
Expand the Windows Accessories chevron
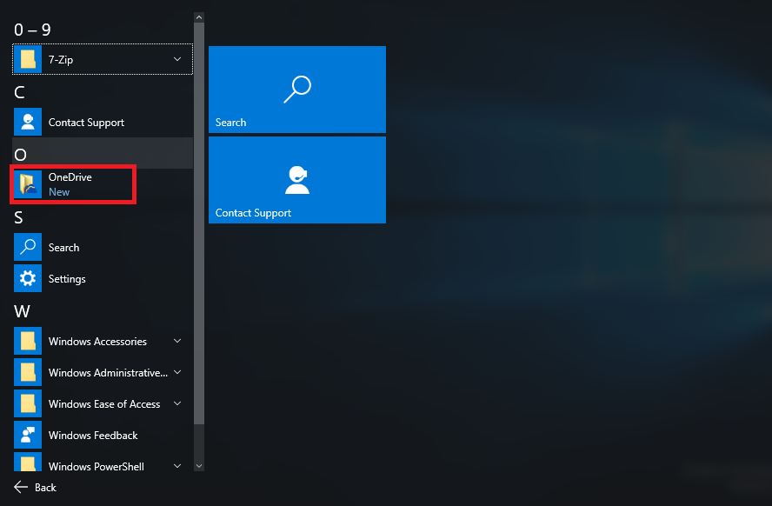point(177,341)
